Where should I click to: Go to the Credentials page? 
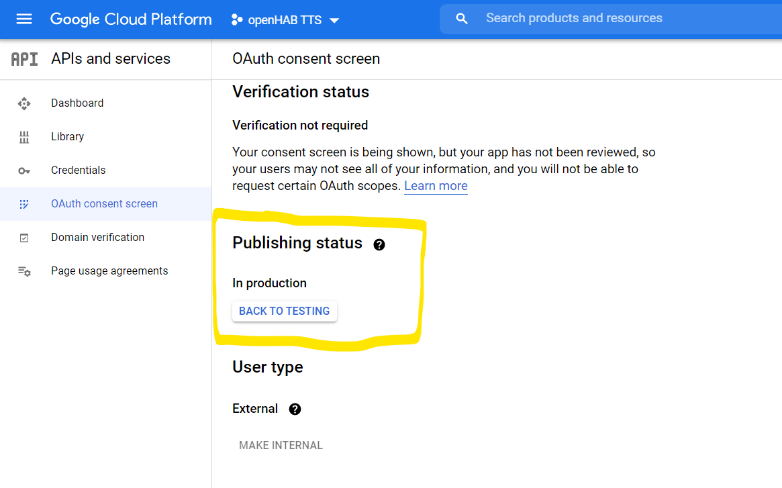pyautogui.click(x=78, y=170)
